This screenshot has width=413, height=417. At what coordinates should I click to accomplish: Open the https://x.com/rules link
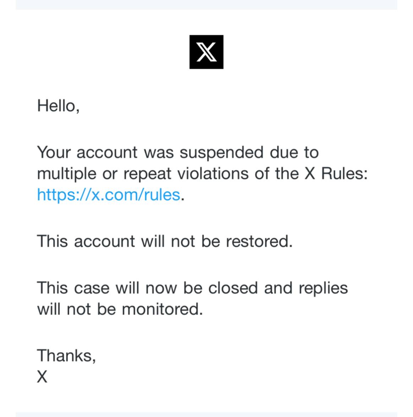coord(108,194)
